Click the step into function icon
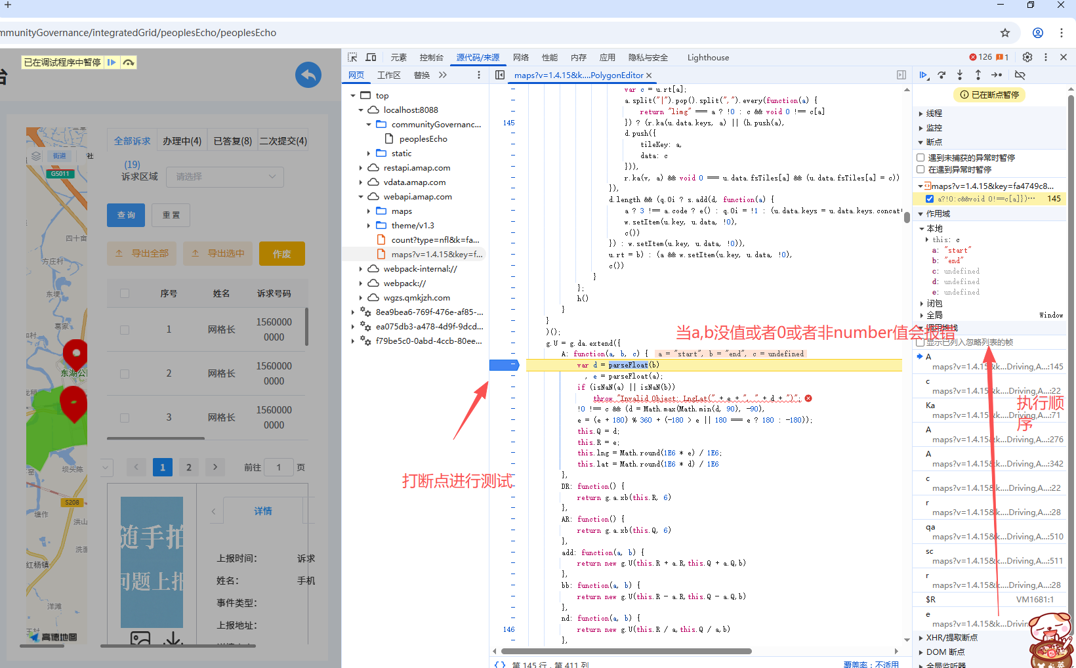Viewport: 1076px width, 668px height. [960, 75]
